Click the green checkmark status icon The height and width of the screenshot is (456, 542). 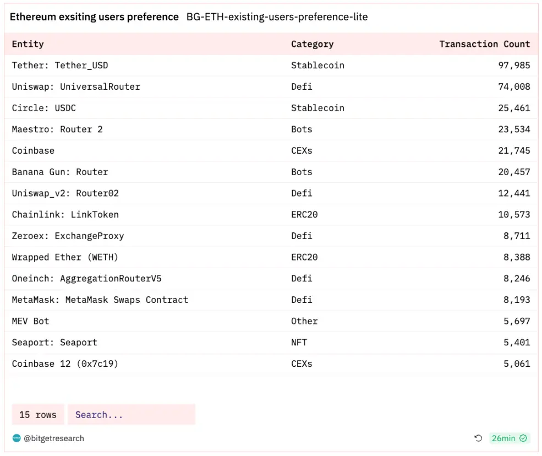pos(523,438)
